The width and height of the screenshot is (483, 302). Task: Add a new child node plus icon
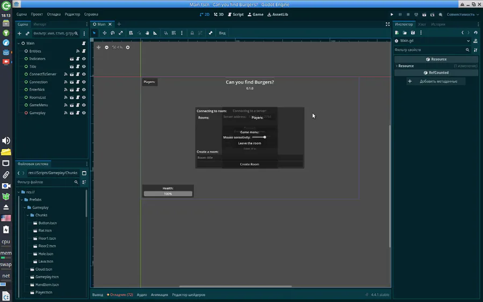point(19,33)
